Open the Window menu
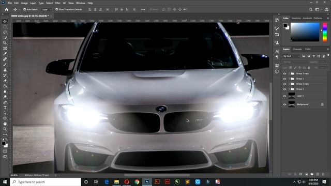Screen dimensions: 331x186 [x=81, y=3]
